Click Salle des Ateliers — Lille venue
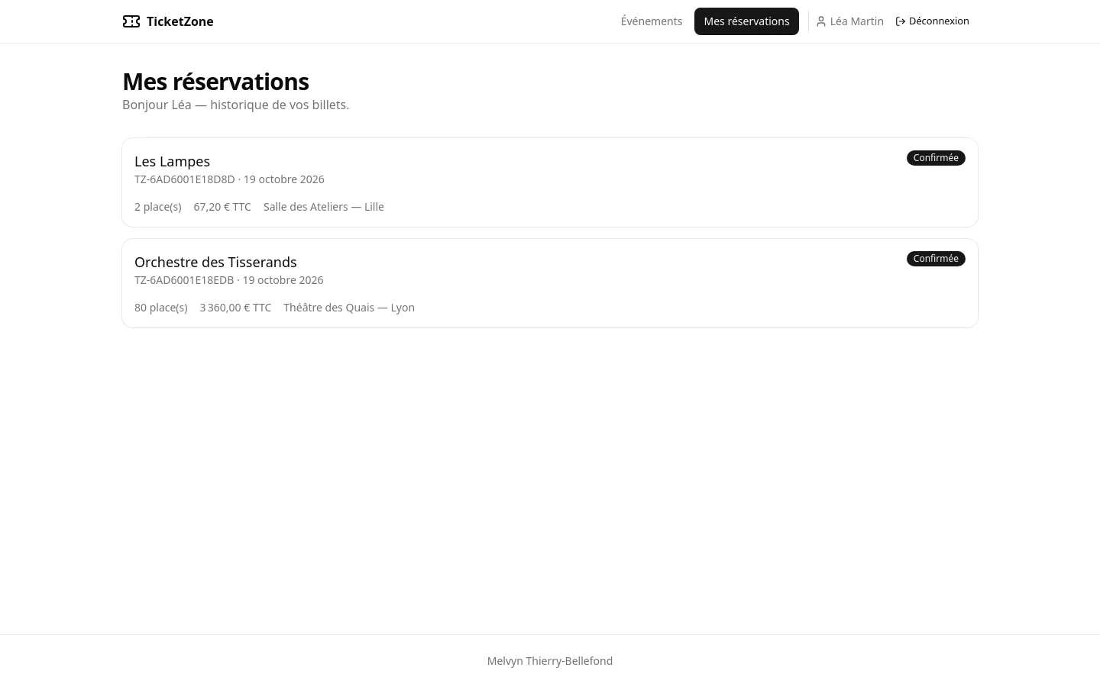This screenshot has width=1100, height=687. pyautogui.click(x=324, y=207)
